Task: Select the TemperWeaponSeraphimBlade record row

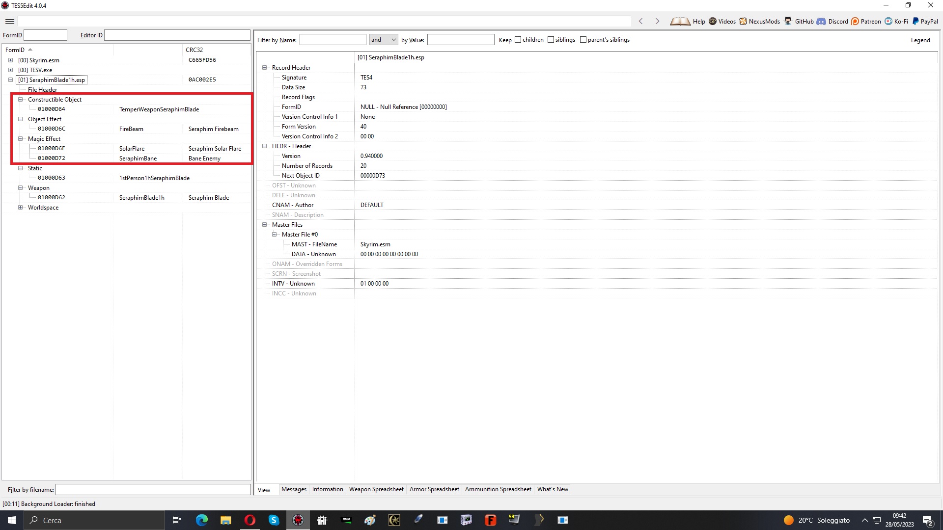Action: (x=127, y=109)
